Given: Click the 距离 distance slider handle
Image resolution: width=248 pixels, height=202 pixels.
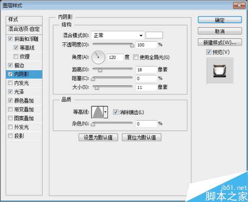Looking at the screenshot, I should coord(100,70).
